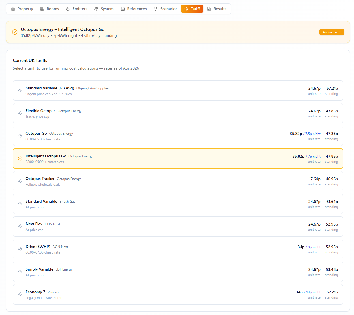Select the Drive (EV/HP) tariff

pyautogui.click(x=178, y=249)
